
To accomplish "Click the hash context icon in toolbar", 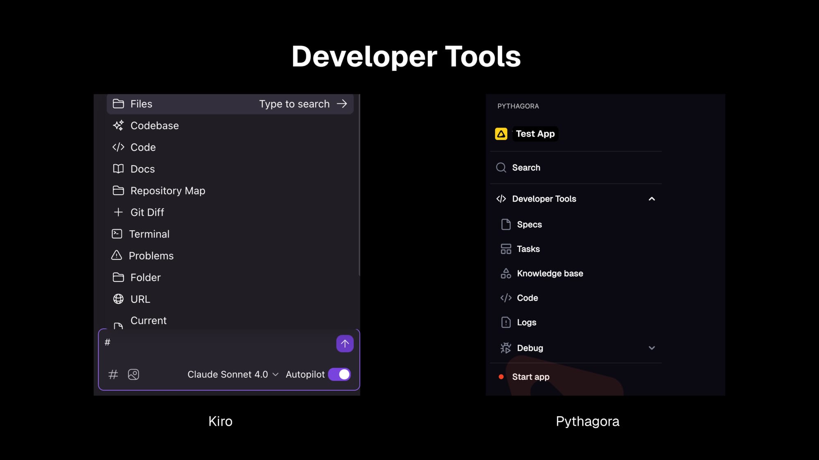I will pos(113,374).
